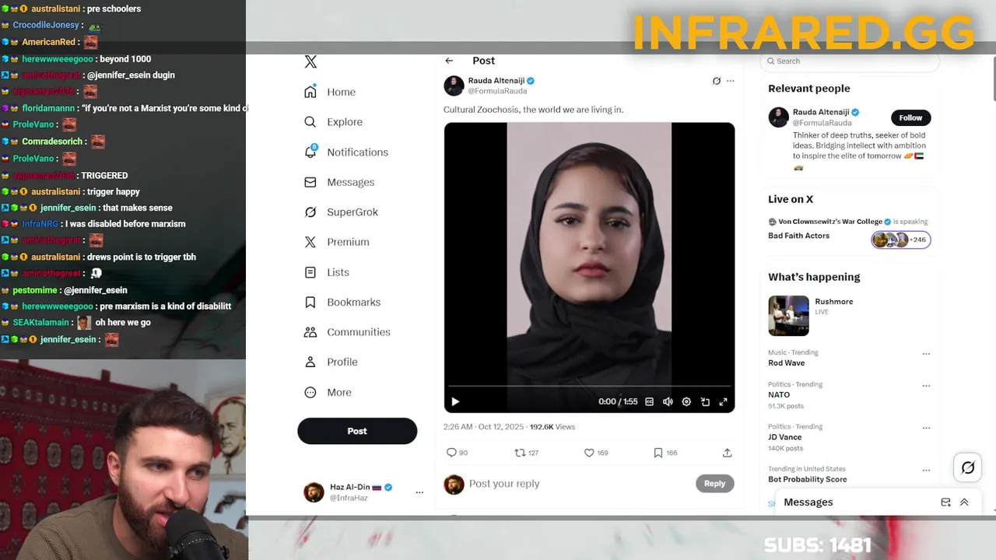The image size is (996, 560).
Task: Click chat username CrocodileJonesy
Action: (x=47, y=25)
